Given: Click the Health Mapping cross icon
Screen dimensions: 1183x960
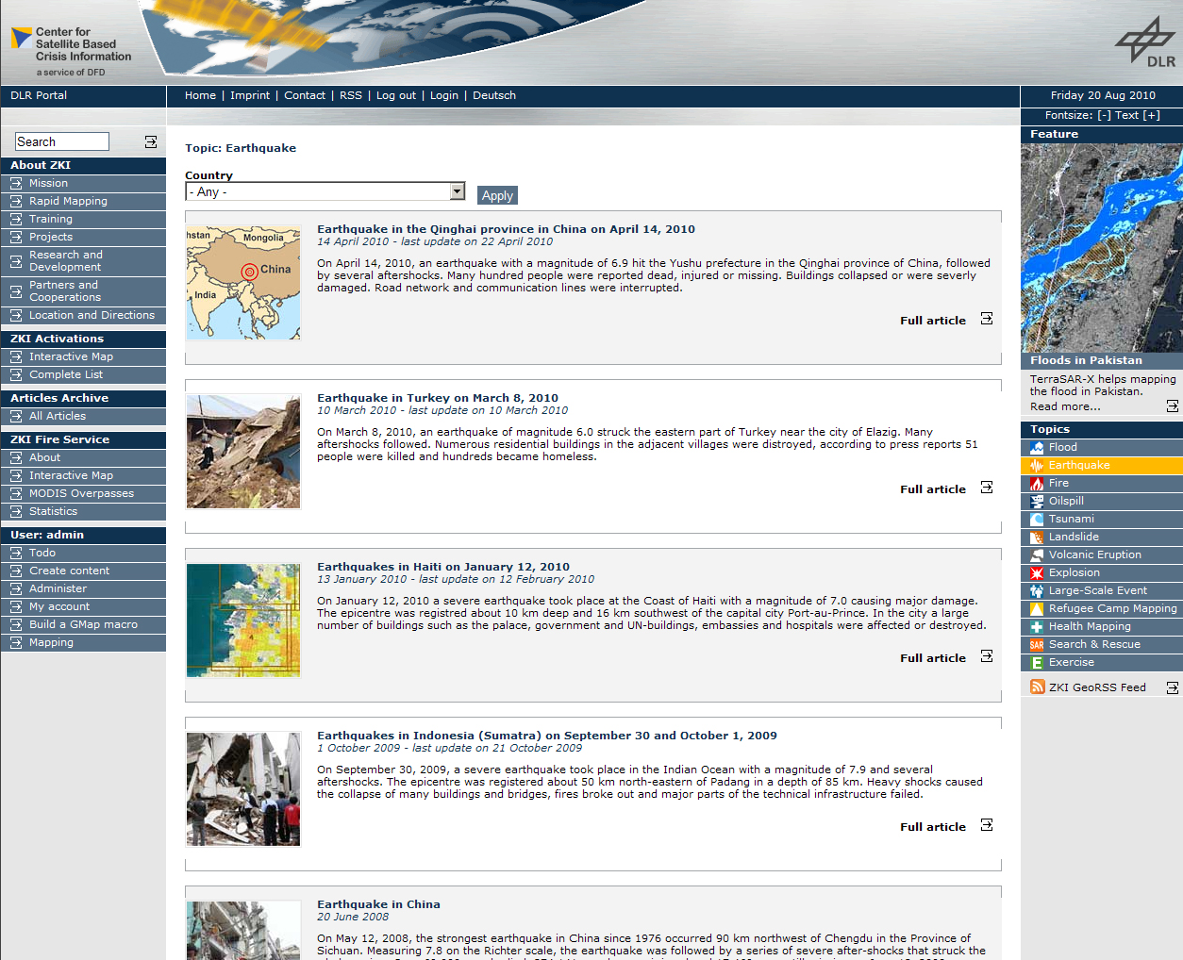Looking at the screenshot, I should [1037, 627].
